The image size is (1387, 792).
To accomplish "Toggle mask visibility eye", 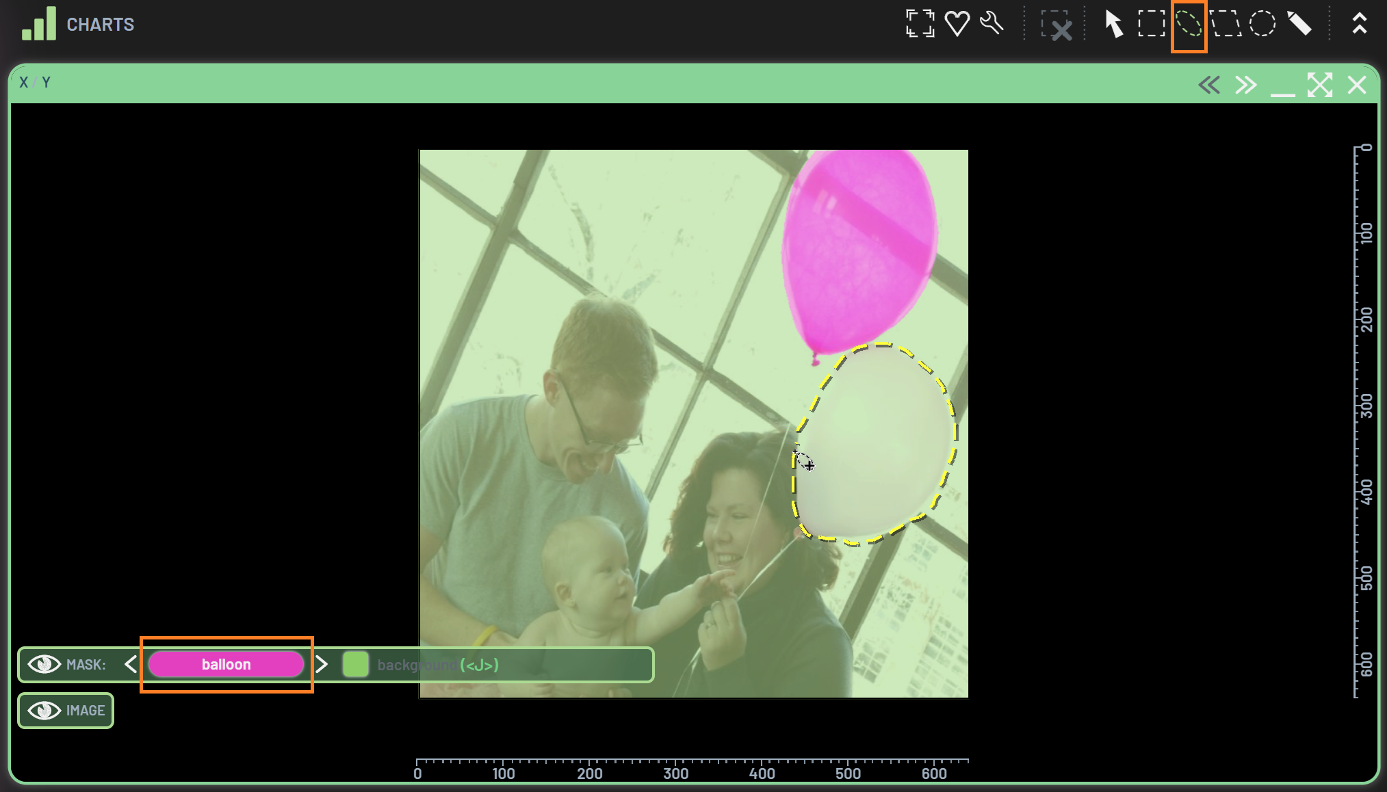I will pos(44,664).
